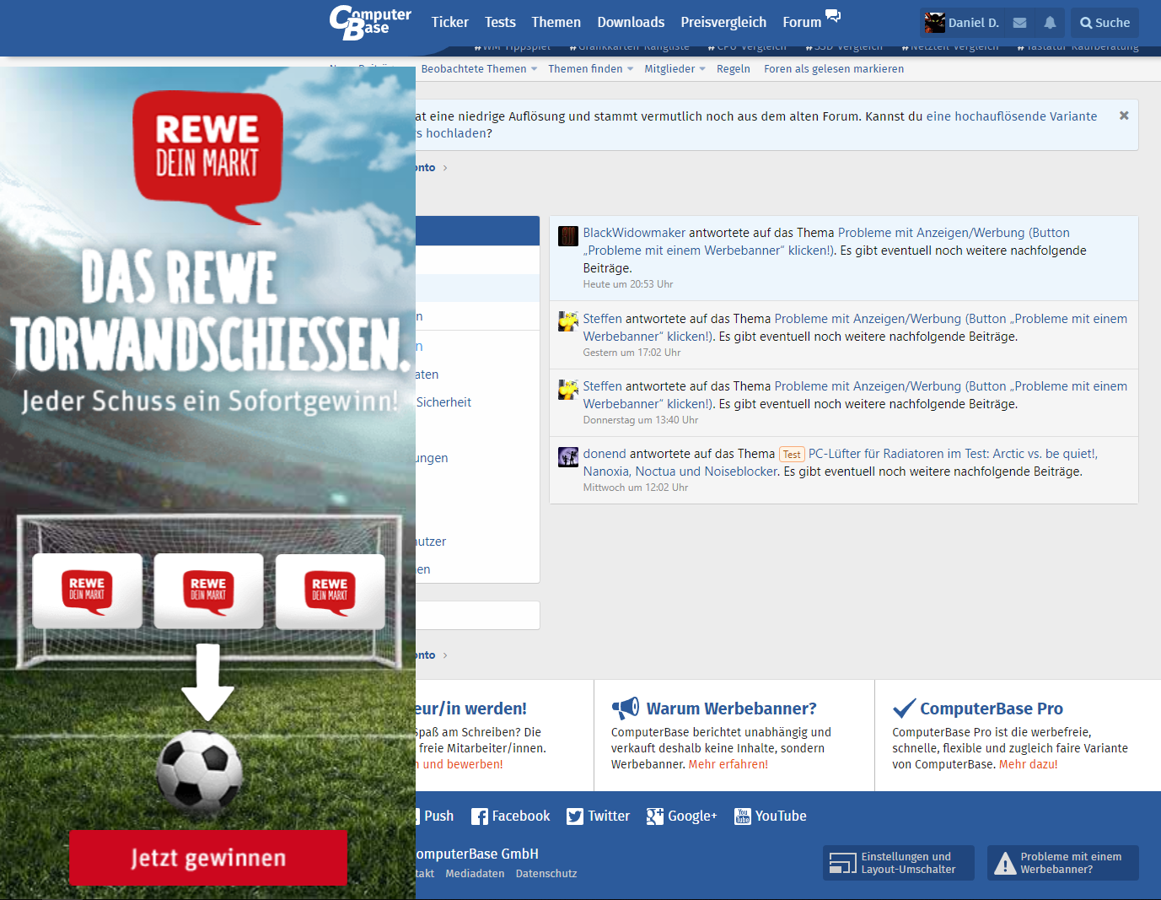
Task: Open Steffen's avatar in Gestern notification
Action: [568, 321]
